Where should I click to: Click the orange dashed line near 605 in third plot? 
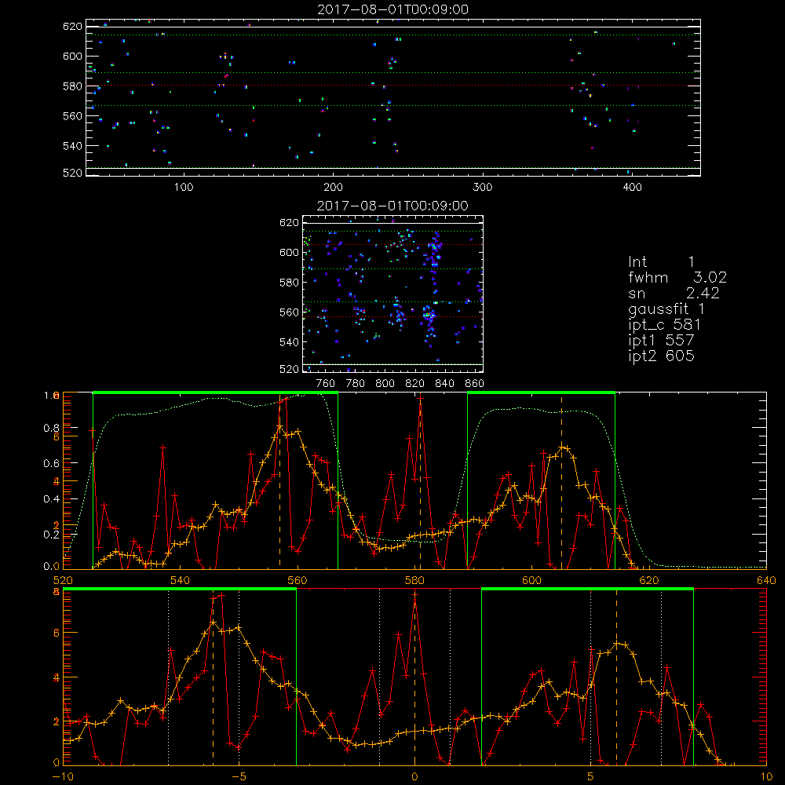coord(561,483)
